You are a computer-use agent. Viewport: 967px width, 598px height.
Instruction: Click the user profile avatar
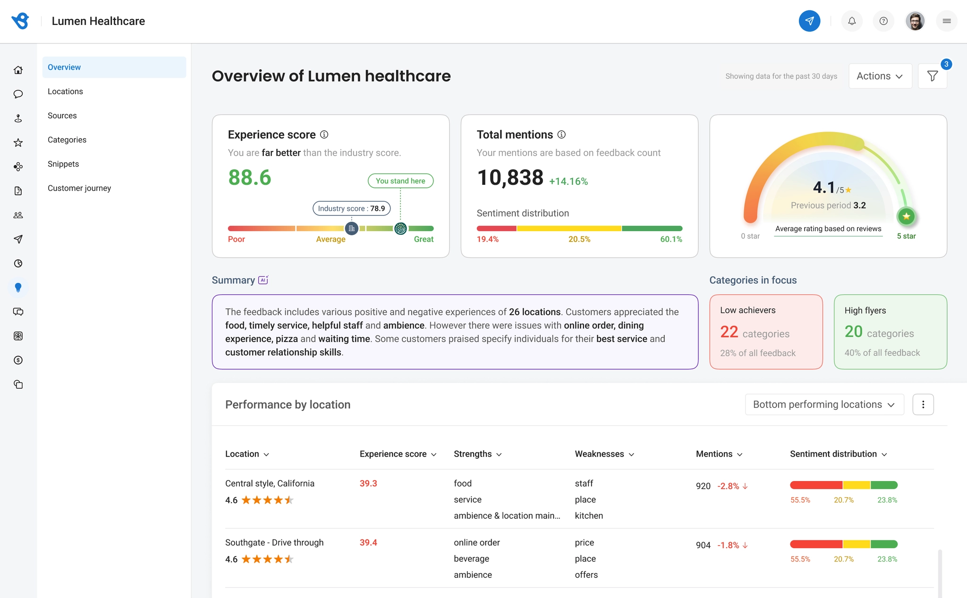tap(915, 21)
